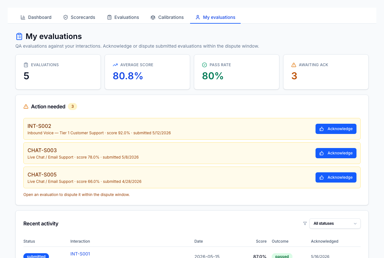Click the Recent activity heading
Screen dimensions: 384x258
41,223
